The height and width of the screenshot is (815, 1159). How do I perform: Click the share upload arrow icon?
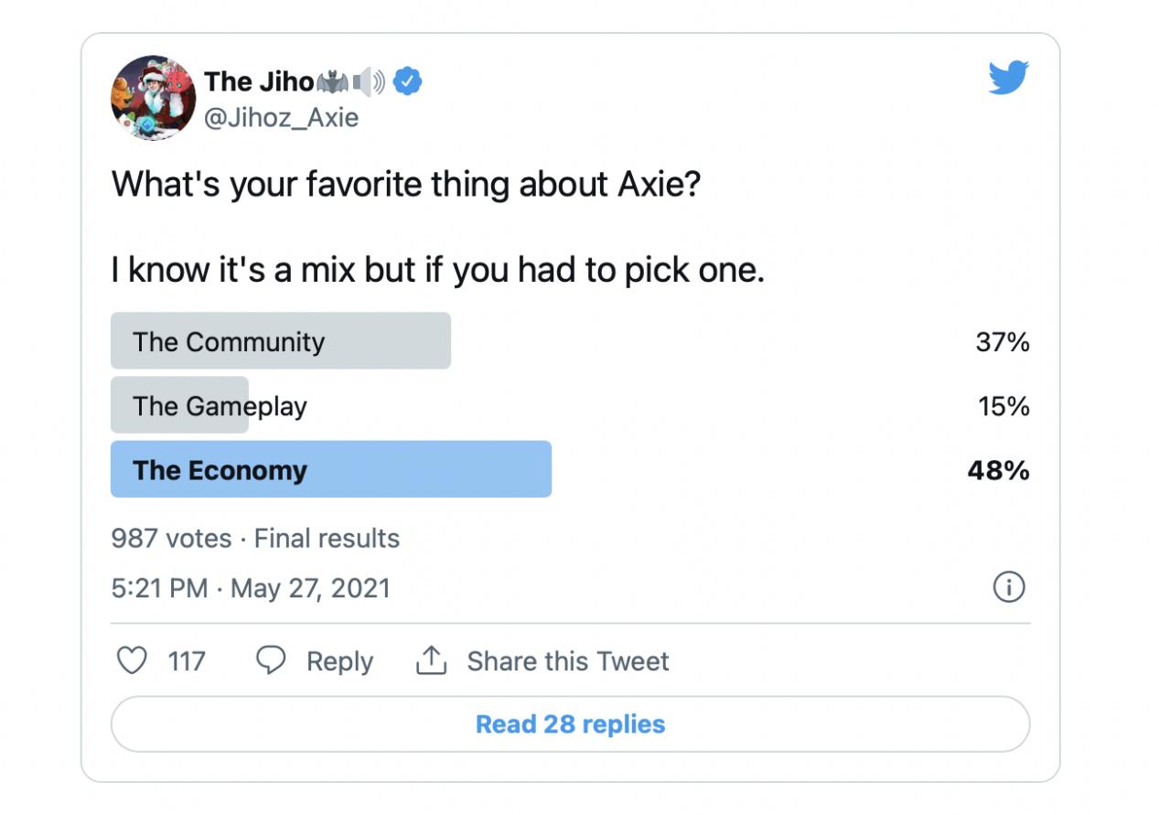(431, 660)
